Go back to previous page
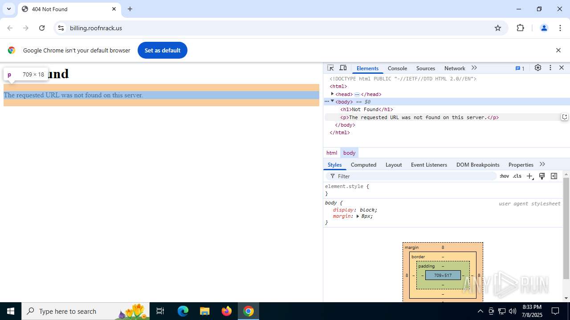 [10, 28]
